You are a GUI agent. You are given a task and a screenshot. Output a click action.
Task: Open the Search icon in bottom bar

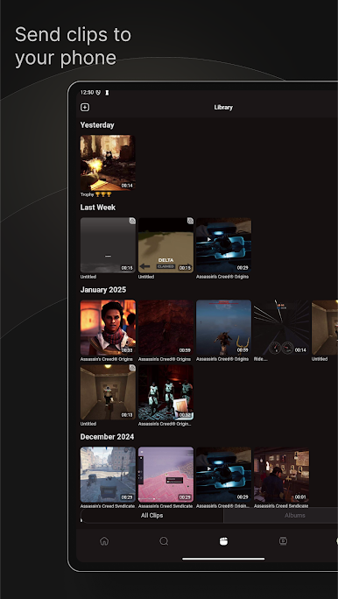(164, 541)
